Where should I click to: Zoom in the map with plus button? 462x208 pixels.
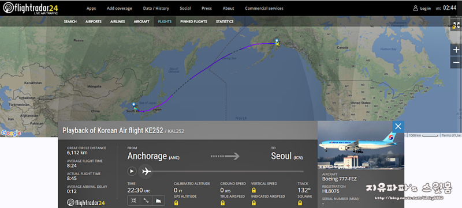pos(456,50)
